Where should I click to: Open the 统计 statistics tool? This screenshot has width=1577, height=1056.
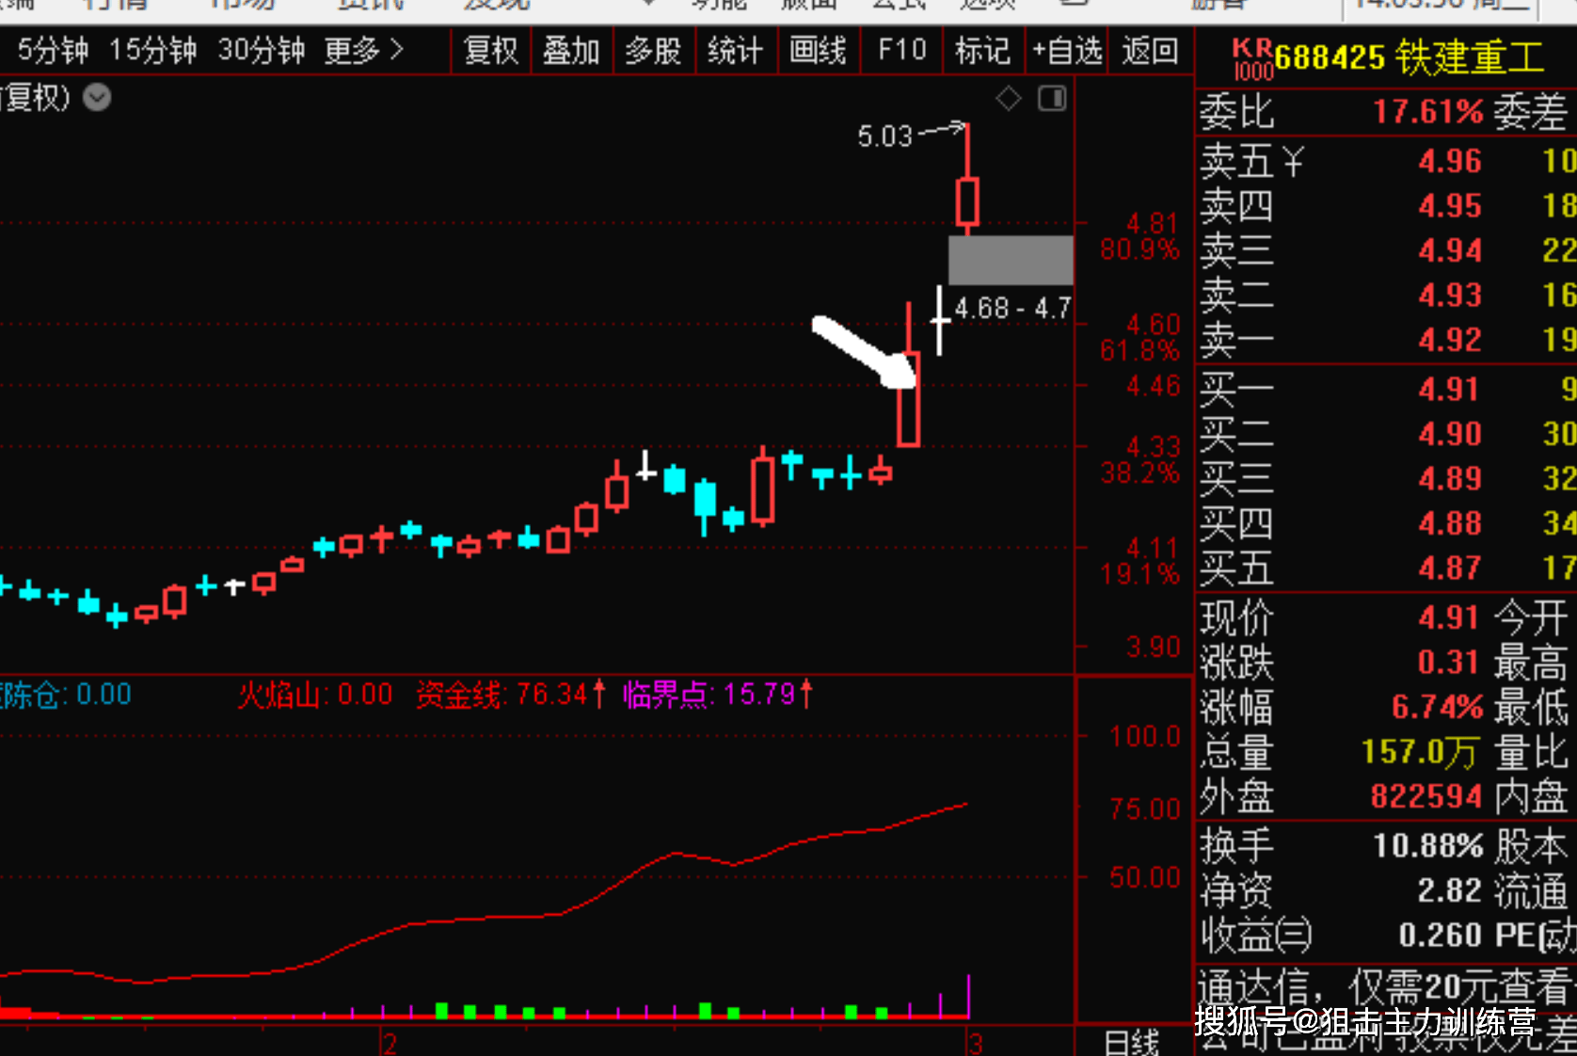pyautogui.click(x=736, y=50)
